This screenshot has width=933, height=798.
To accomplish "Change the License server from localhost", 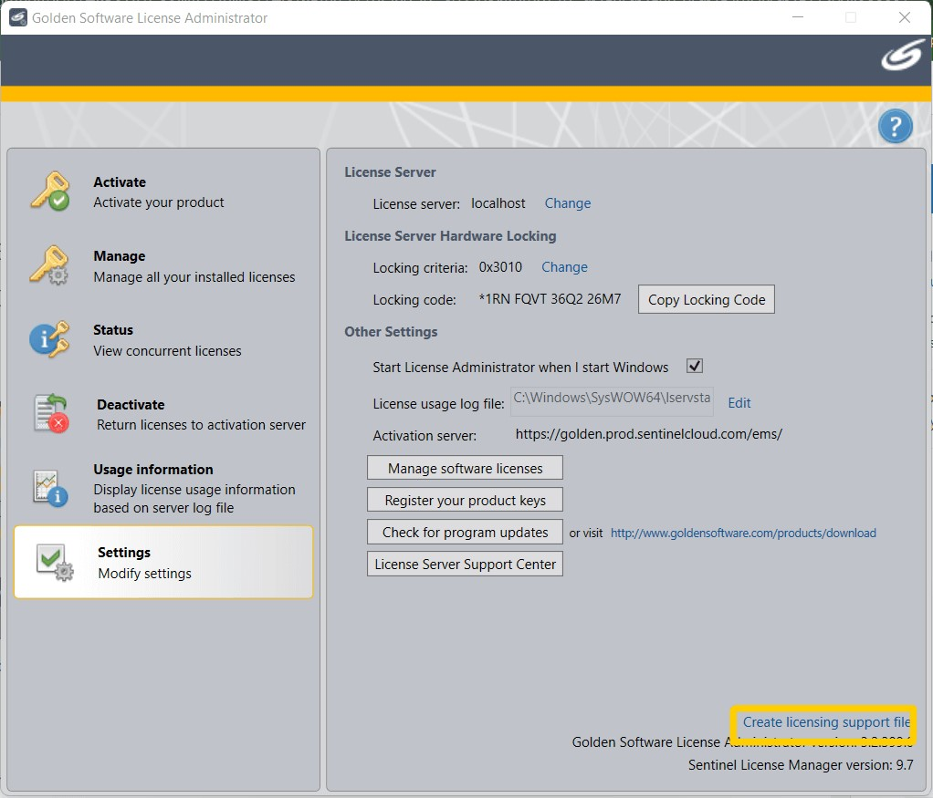I will click(x=568, y=203).
